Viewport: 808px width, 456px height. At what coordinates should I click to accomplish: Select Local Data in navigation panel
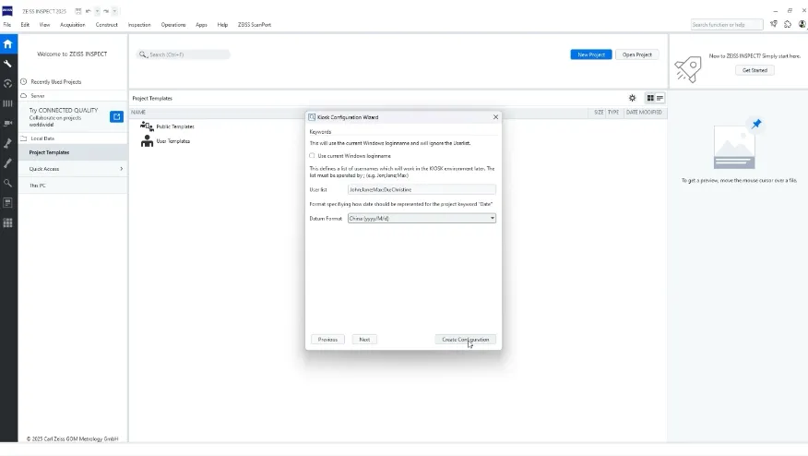42,138
